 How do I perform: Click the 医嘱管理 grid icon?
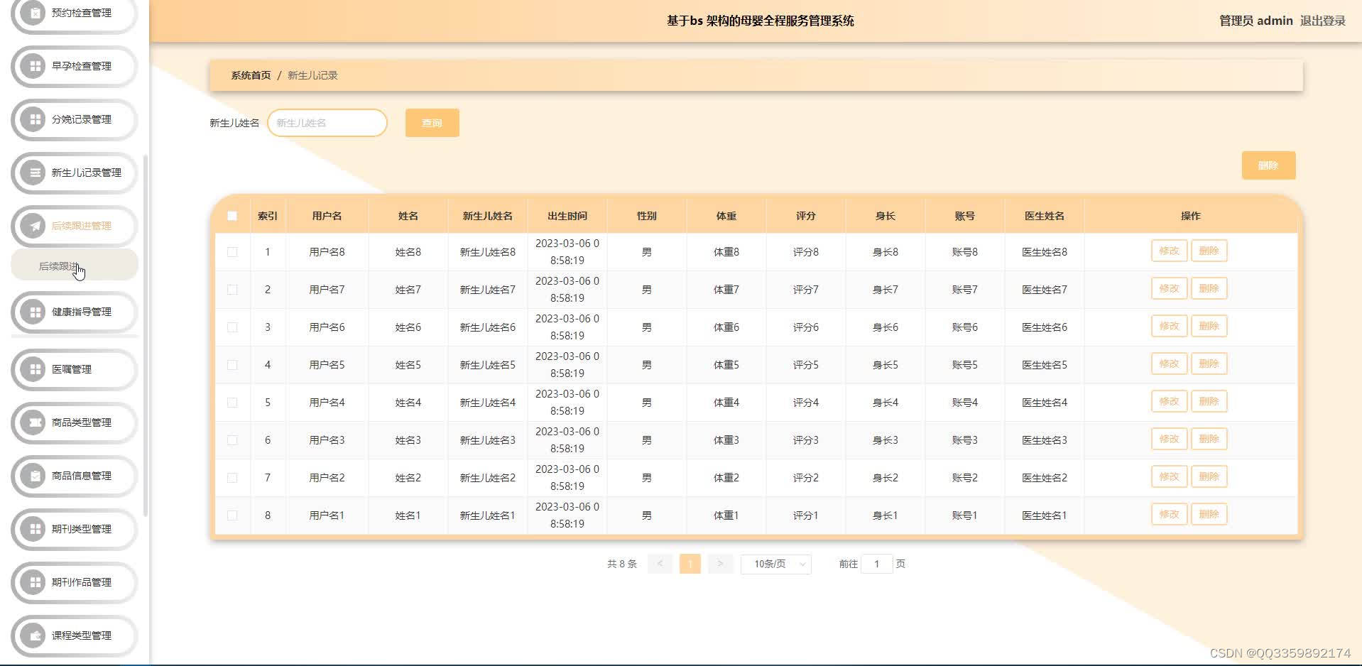(x=34, y=369)
